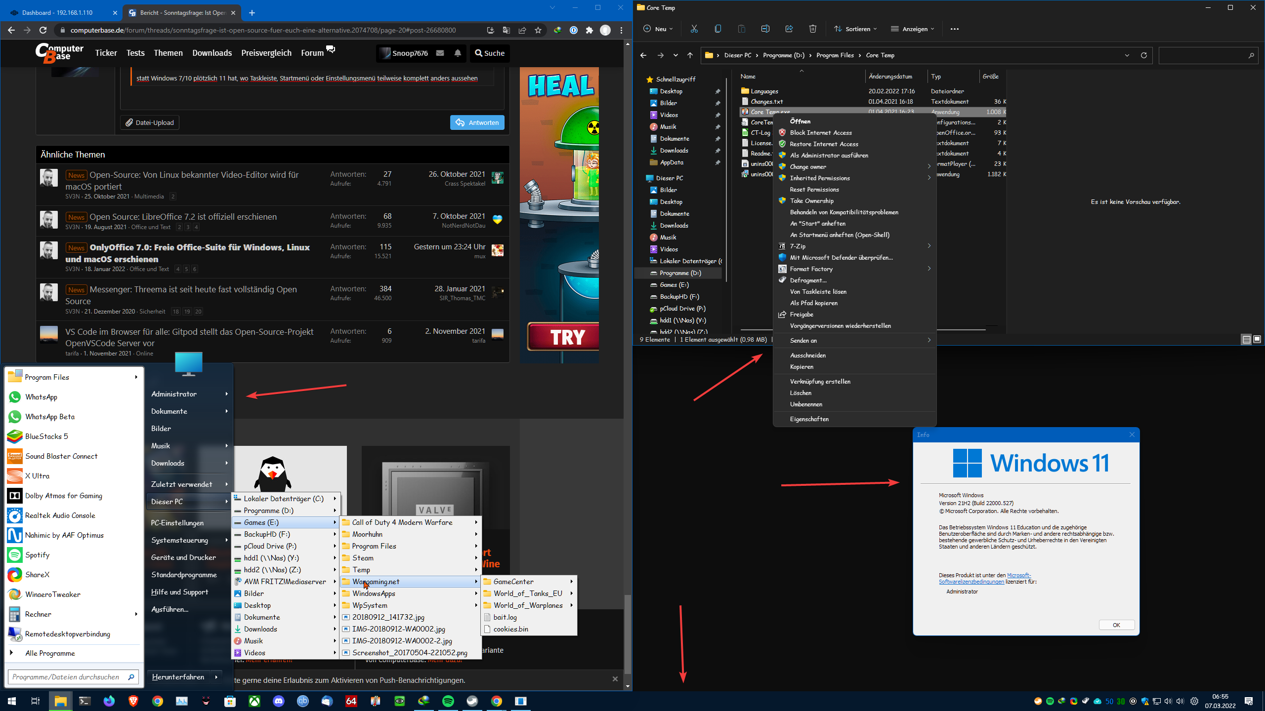
Task: Refresh the Explorer folder view
Action: pyautogui.click(x=1143, y=55)
